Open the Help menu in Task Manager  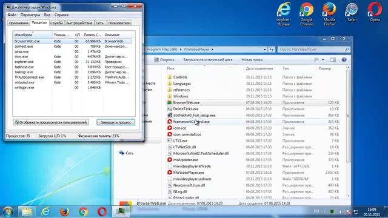coord(61,15)
